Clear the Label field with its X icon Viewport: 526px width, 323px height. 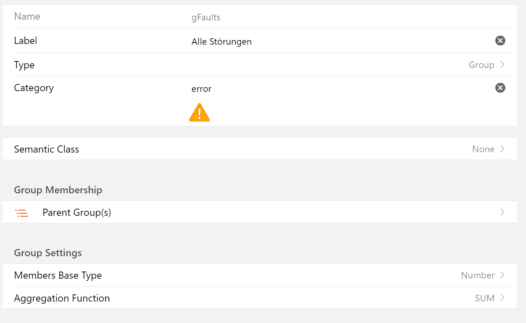click(500, 41)
